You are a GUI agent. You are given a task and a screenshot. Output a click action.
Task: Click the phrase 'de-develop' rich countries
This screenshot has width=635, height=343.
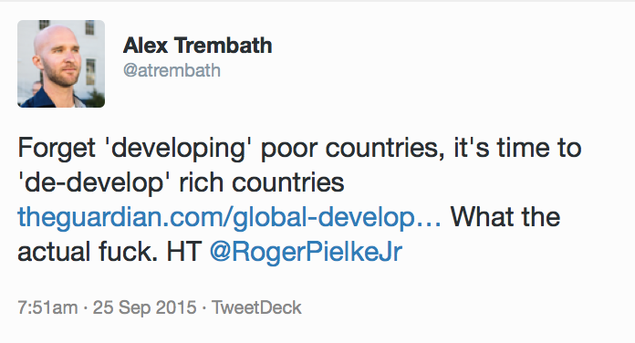(x=181, y=182)
